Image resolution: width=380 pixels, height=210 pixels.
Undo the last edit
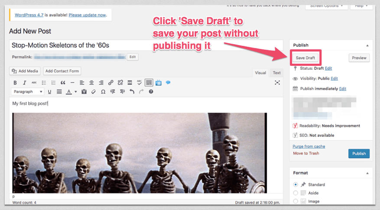(132, 91)
